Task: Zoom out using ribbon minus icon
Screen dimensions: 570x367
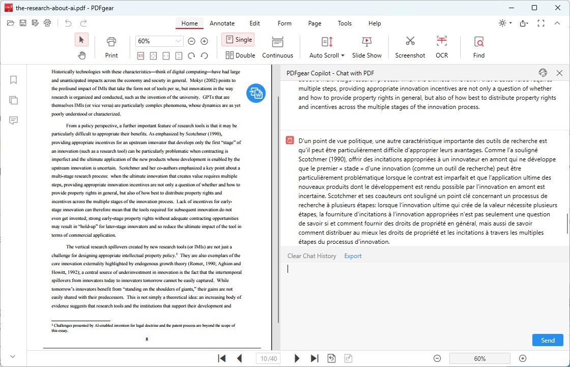Action: click(191, 41)
